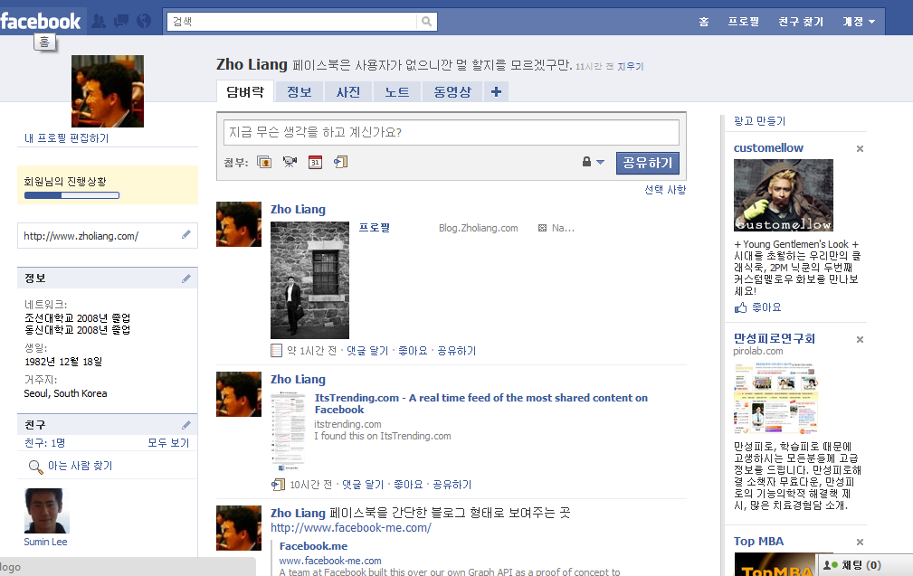
Task: Open privacy lock dropdown
Action: pyautogui.click(x=594, y=162)
